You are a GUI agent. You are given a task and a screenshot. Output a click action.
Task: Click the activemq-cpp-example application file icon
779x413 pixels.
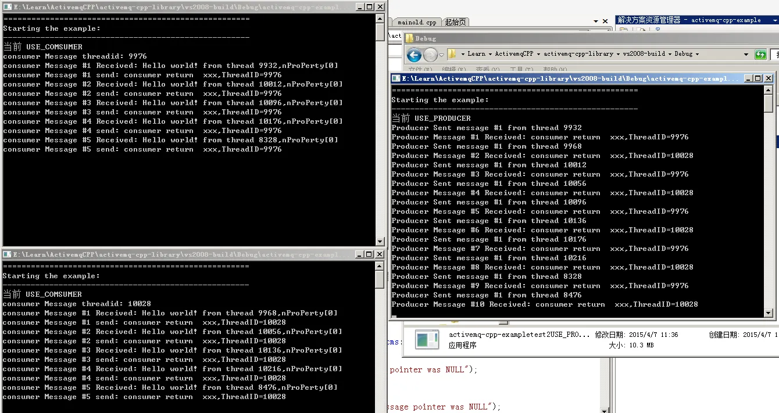click(x=427, y=340)
